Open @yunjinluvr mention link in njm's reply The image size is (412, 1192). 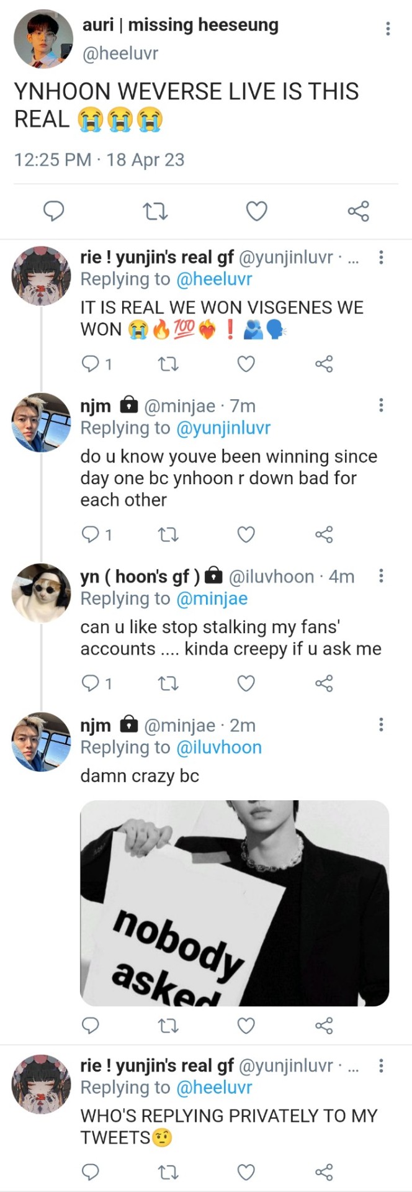click(223, 428)
